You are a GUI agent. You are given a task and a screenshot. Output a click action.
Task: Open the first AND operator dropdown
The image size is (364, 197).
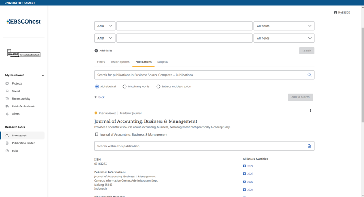pos(105,26)
